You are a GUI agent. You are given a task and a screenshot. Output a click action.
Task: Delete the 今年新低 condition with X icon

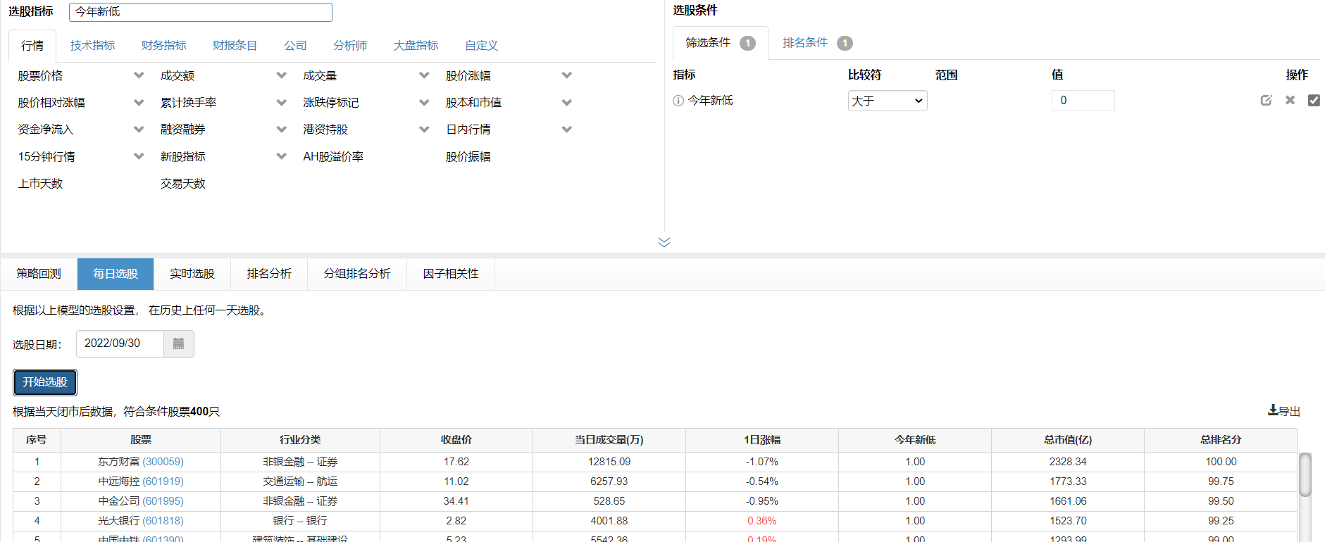point(1290,101)
